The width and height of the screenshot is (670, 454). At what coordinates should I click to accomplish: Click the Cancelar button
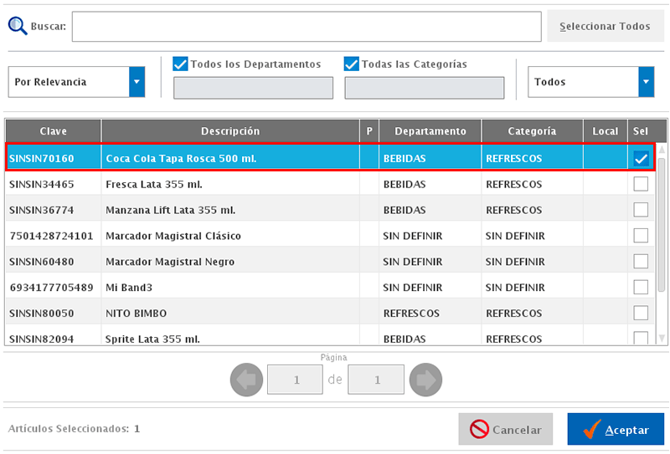click(x=505, y=430)
